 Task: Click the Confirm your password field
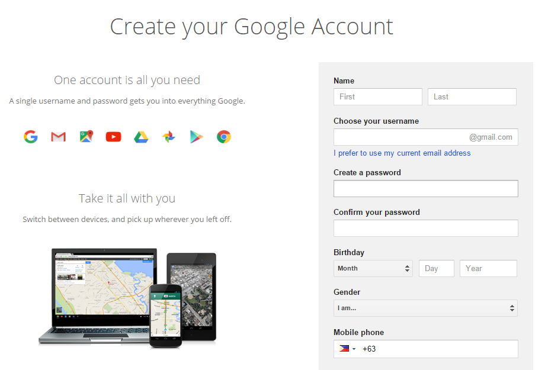click(x=426, y=228)
